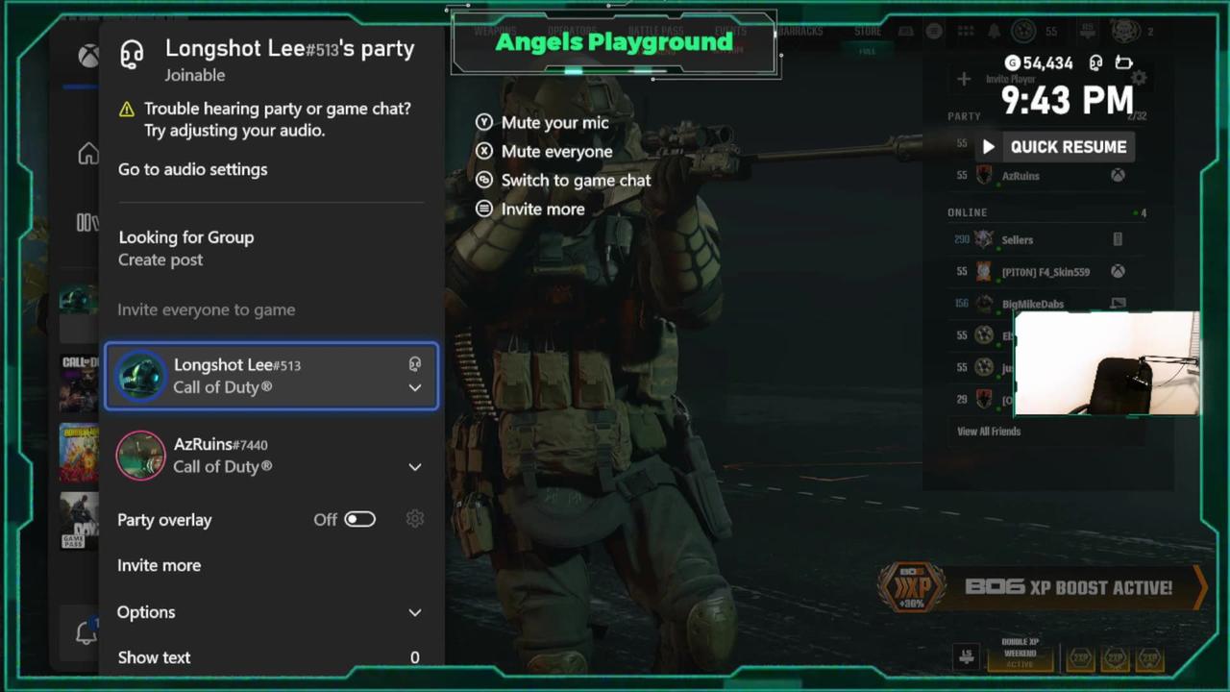Click the menu button icon beside Invite more hint
Viewport: 1230px width, 692px height.
coord(484,209)
